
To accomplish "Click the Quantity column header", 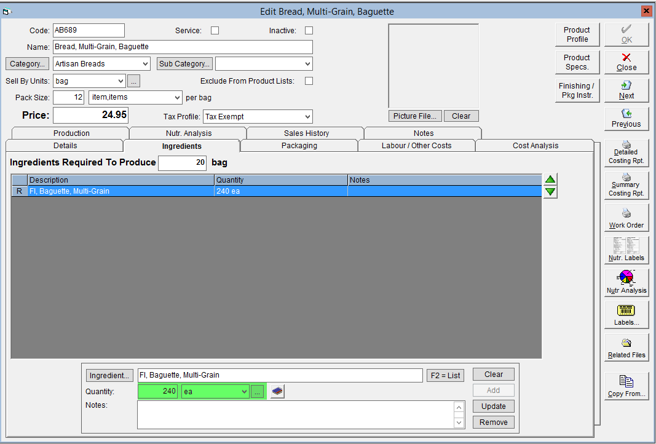I will [281, 180].
